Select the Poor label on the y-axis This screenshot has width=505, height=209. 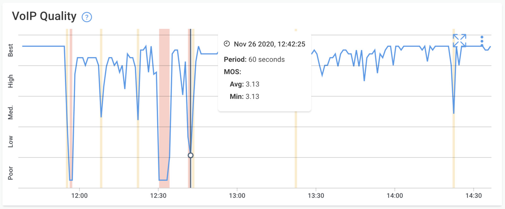10,172
